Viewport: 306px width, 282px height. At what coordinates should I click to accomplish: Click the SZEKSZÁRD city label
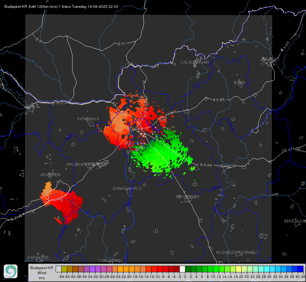110,260
